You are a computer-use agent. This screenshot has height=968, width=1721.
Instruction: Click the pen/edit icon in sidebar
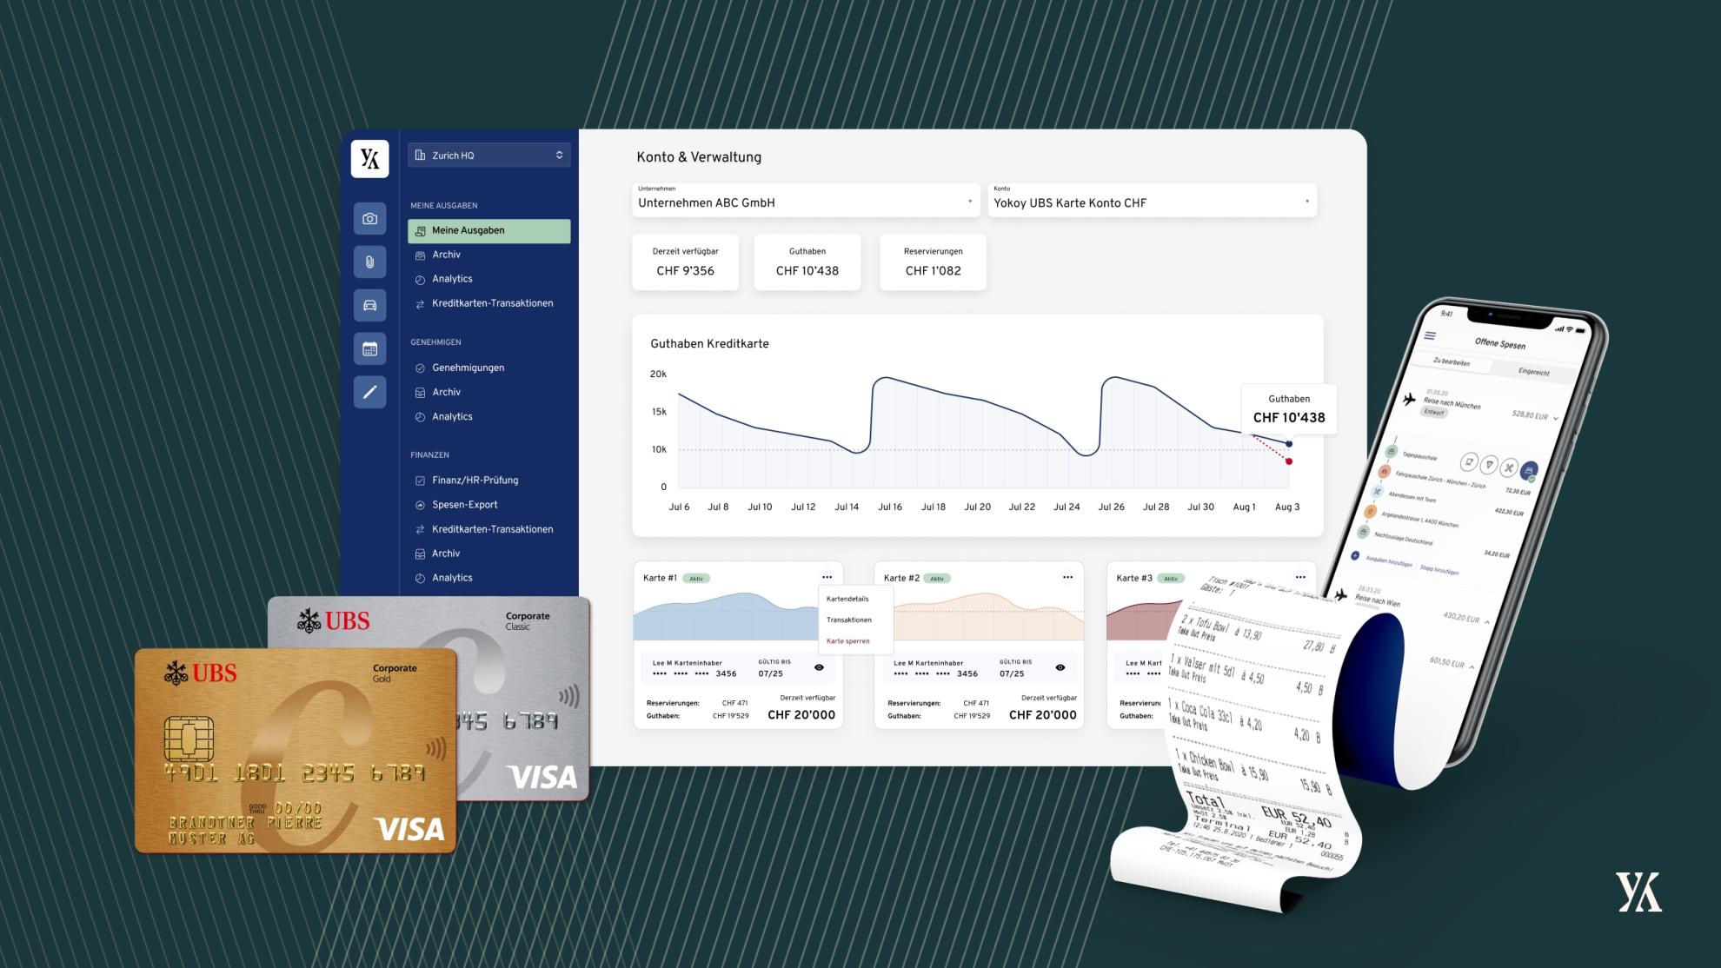click(x=370, y=393)
